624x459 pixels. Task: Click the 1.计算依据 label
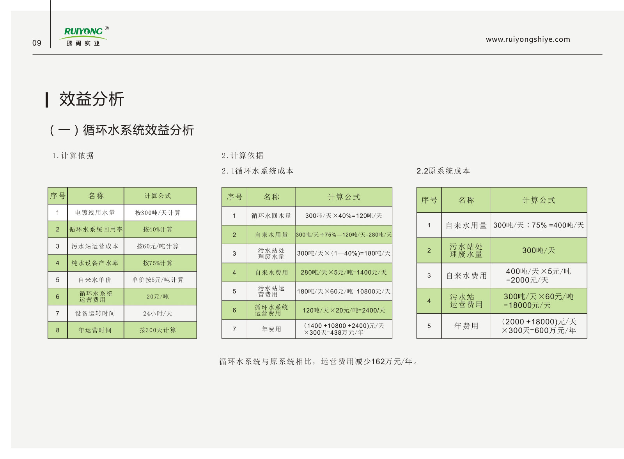(73, 155)
